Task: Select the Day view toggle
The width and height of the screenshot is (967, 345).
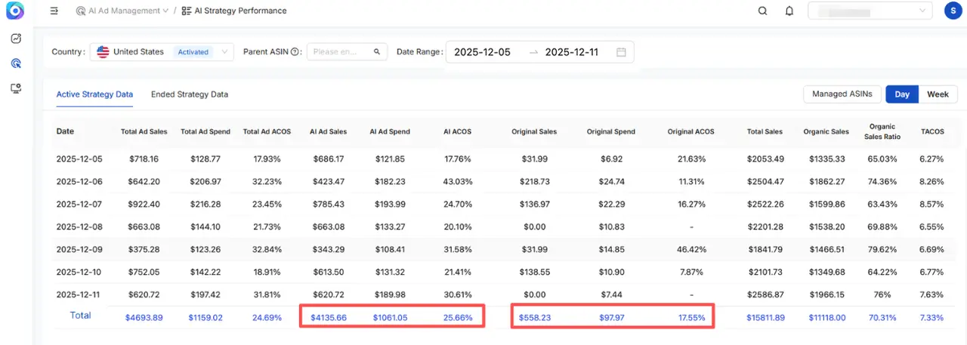Action: point(902,94)
